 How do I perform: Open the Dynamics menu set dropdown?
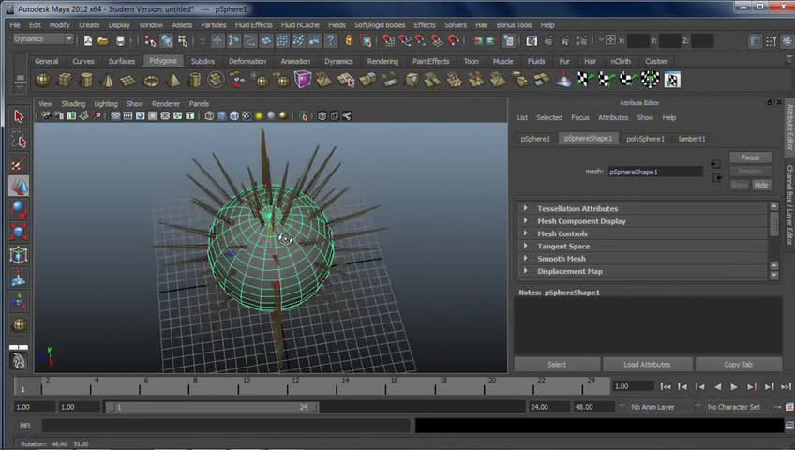coord(43,39)
